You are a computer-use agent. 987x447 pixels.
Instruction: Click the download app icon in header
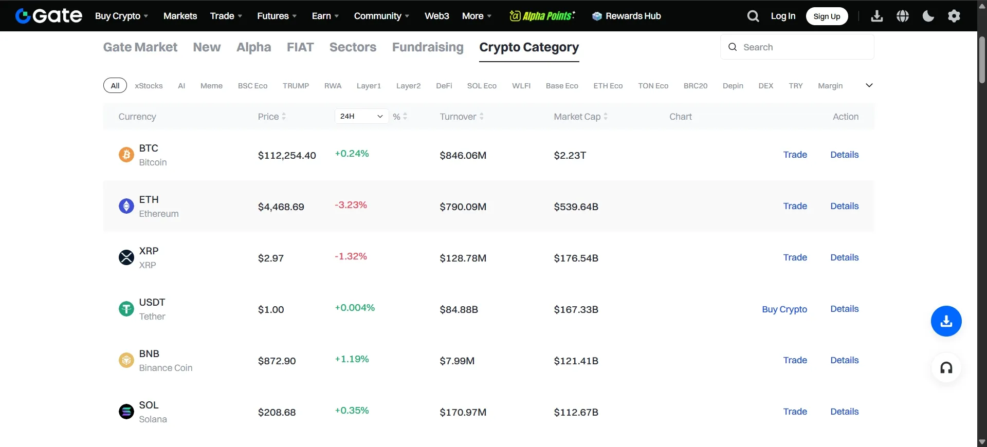877,16
